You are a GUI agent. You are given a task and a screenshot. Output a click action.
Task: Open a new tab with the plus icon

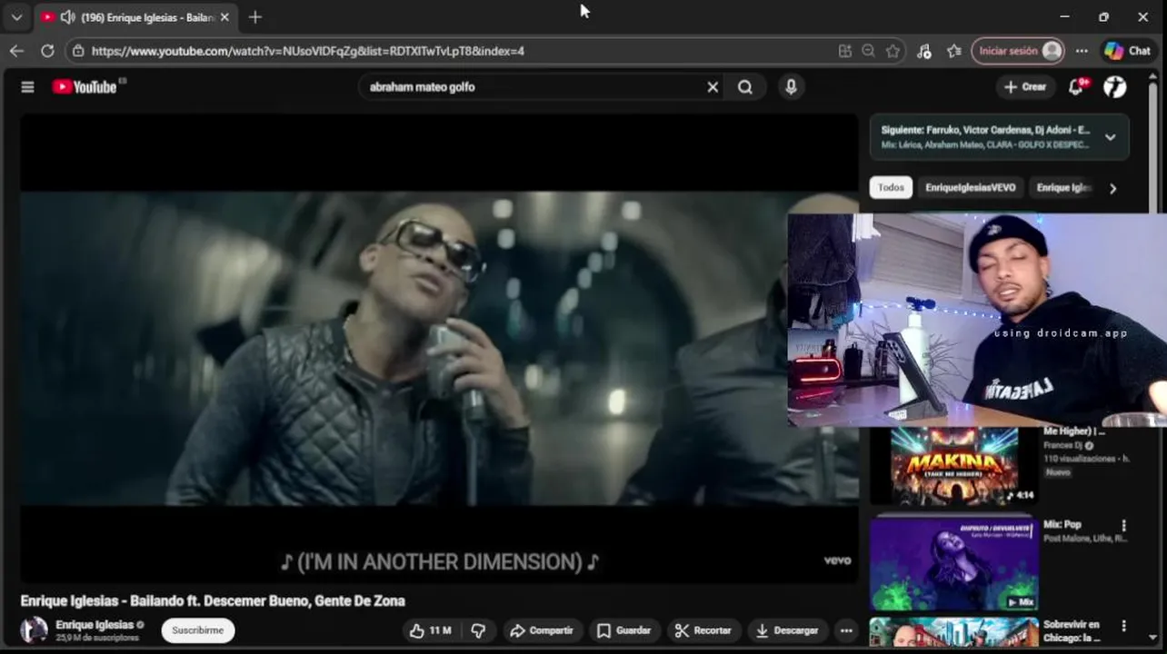(255, 17)
